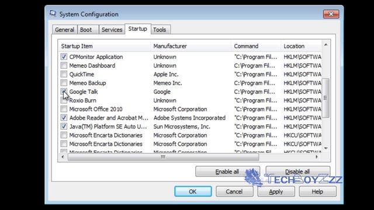Viewport: 374px width, 210px height.
Task: Click 'Sun Microsystems, Inc.' cell
Action: [x=182, y=127]
